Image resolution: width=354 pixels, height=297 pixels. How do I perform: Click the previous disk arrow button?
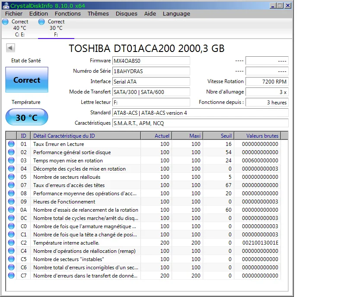coord(10,48)
